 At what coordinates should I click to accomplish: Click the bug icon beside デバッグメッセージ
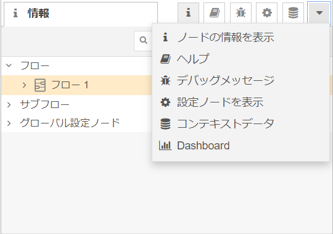point(165,80)
